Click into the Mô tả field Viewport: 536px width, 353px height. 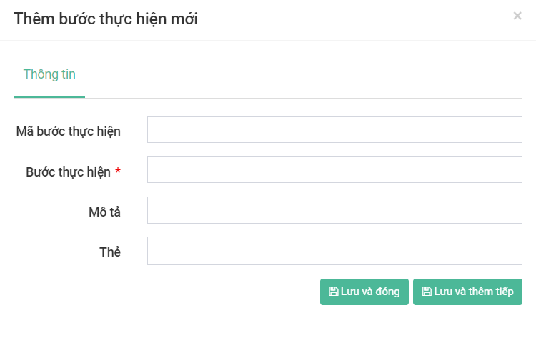(x=334, y=210)
